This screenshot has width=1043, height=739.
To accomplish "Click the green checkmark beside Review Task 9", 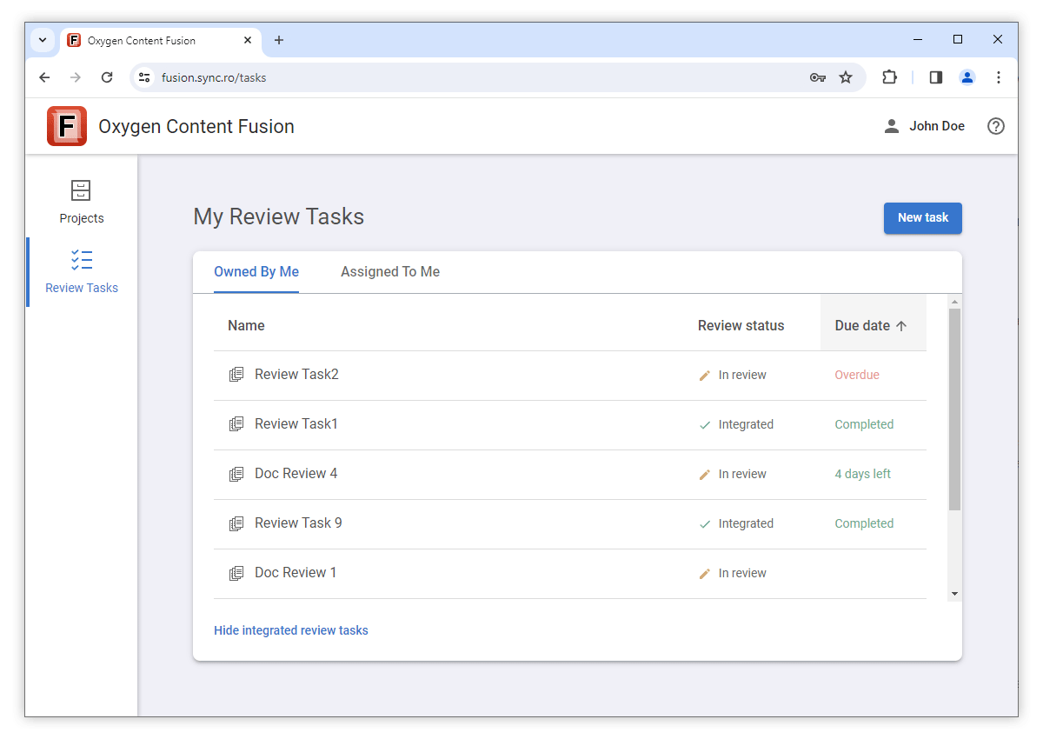I will click(x=702, y=523).
